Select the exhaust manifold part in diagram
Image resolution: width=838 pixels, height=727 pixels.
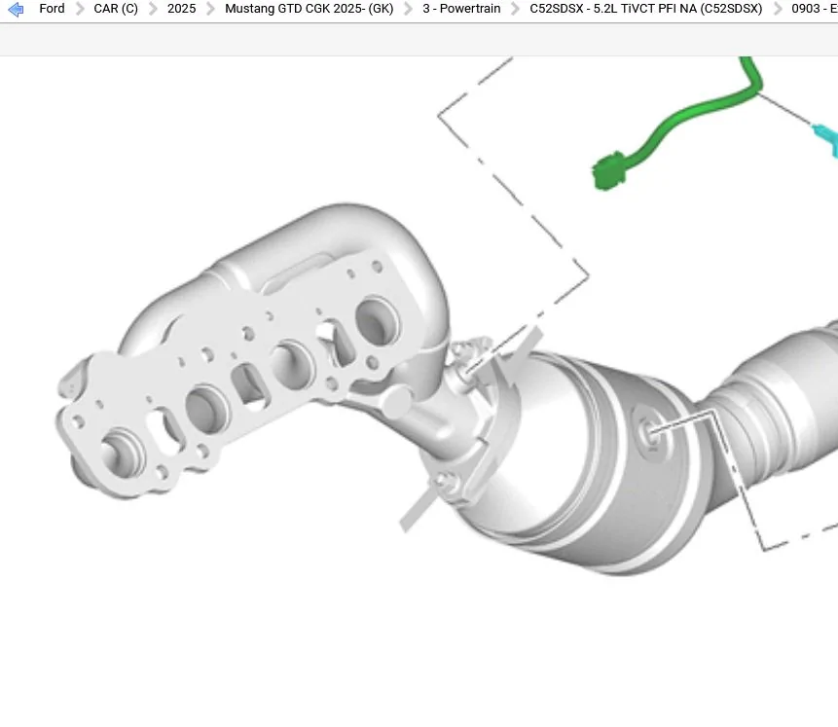click(251, 350)
